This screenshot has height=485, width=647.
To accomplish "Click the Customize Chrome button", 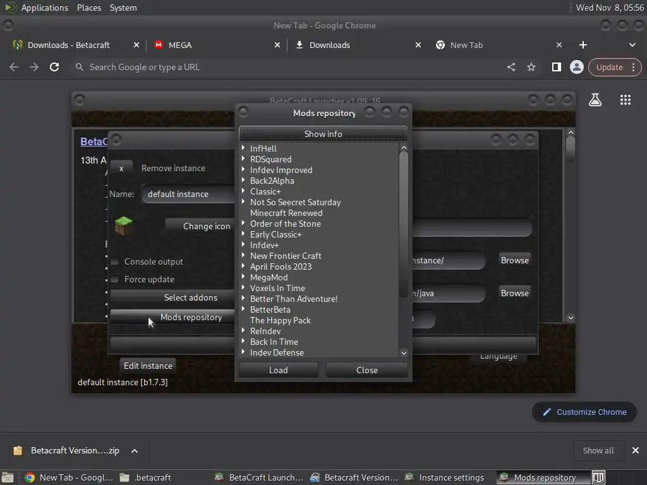I will coord(584,412).
